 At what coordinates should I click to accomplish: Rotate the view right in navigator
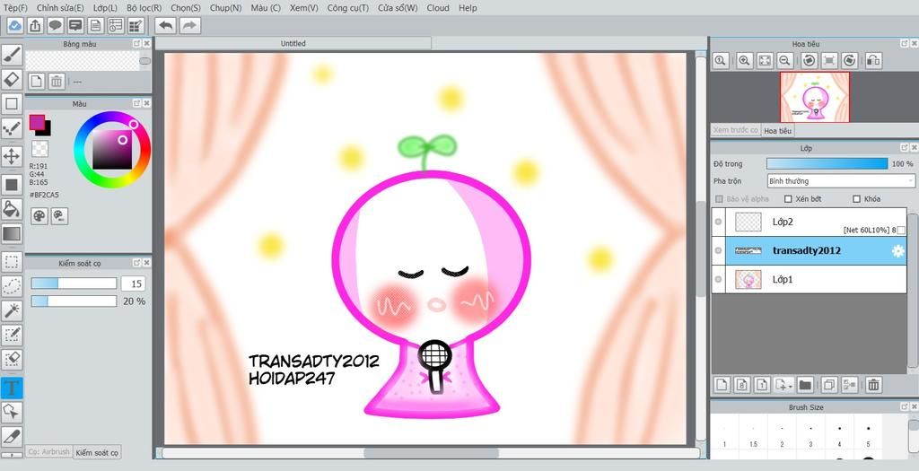[850, 60]
